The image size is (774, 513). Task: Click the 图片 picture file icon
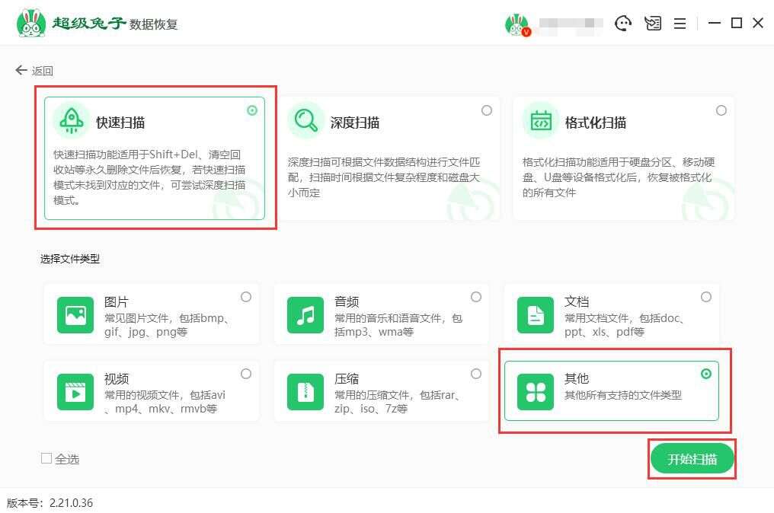(x=75, y=314)
